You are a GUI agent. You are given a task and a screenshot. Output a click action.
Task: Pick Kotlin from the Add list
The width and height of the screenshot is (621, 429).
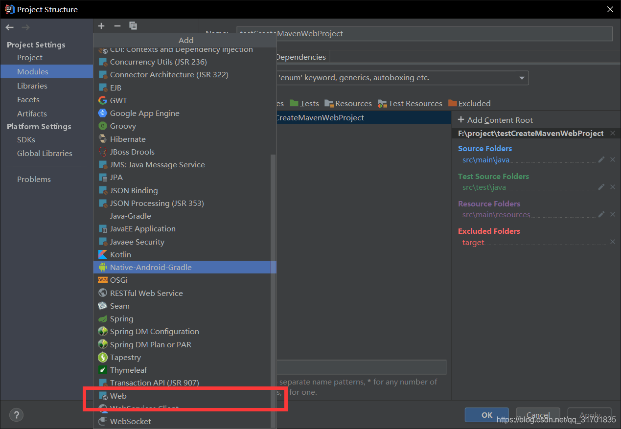(184, 254)
